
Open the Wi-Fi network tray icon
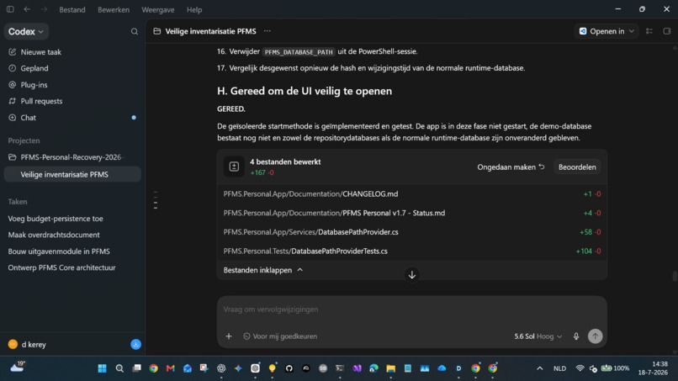[x=580, y=368]
